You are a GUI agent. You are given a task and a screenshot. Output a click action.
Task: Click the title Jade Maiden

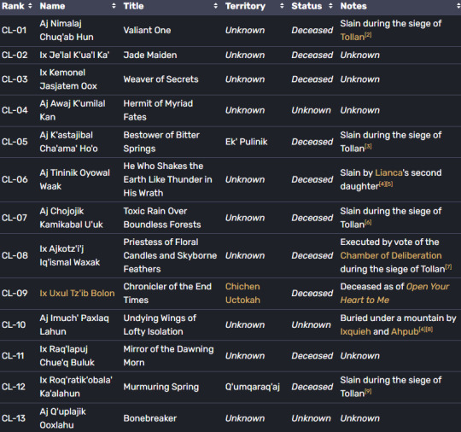point(150,55)
